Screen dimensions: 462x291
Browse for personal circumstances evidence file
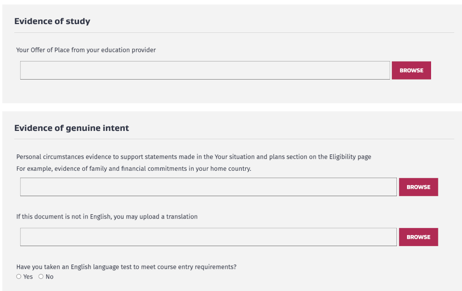coord(418,187)
